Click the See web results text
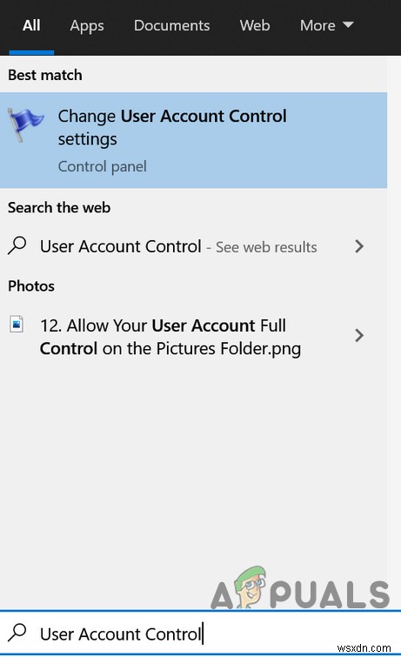 pos(266,247)
